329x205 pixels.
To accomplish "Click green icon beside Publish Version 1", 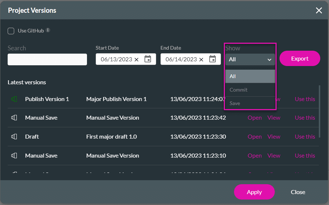I will click(x=14, y=99).
